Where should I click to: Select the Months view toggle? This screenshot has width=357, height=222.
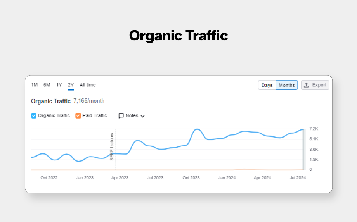pyautogui.click(x=287, y=85)
